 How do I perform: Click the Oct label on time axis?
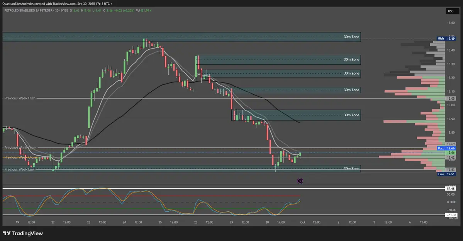[x=303, y=223]
